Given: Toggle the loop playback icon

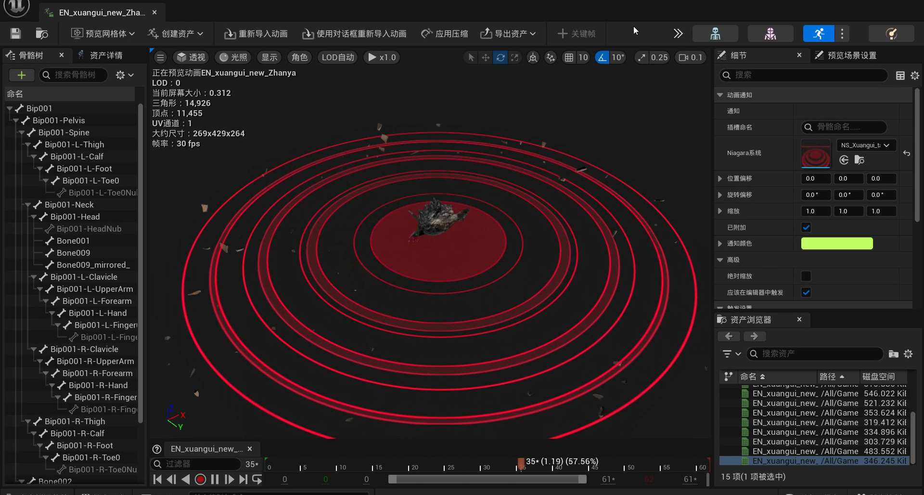Looking at the screenshot, I should pyautogui.click(x=257, y=480).
